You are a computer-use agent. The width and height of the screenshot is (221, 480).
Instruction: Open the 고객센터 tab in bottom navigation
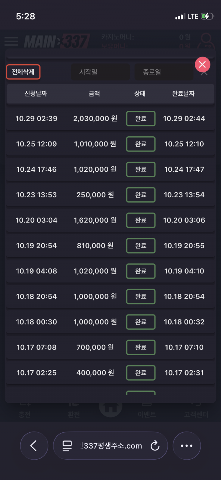196,414
